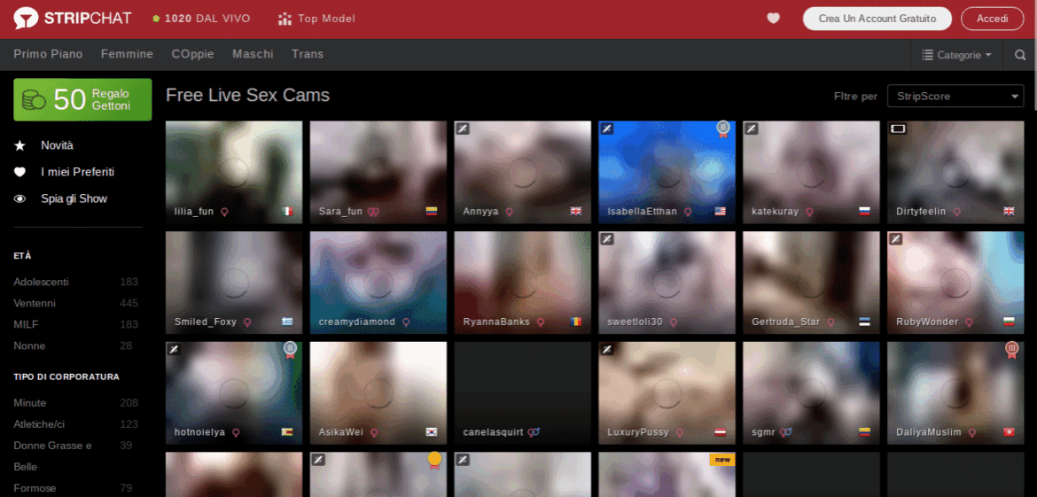1037x497 pixels.
Task: Open the StripScore filter dropdown
Action: click(x=955, y=97)
